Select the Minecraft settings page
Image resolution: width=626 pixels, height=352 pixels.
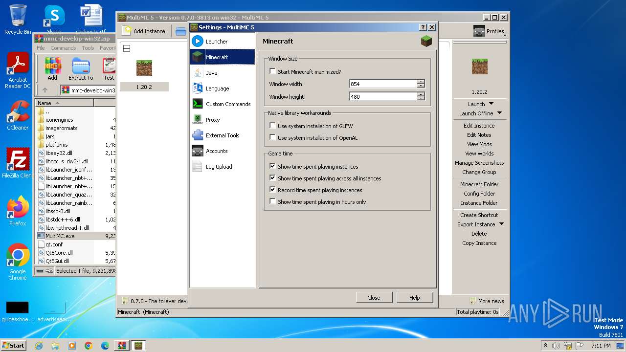223,57
